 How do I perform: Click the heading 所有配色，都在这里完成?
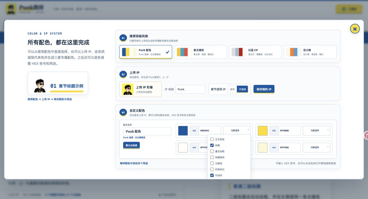[59, 42]
